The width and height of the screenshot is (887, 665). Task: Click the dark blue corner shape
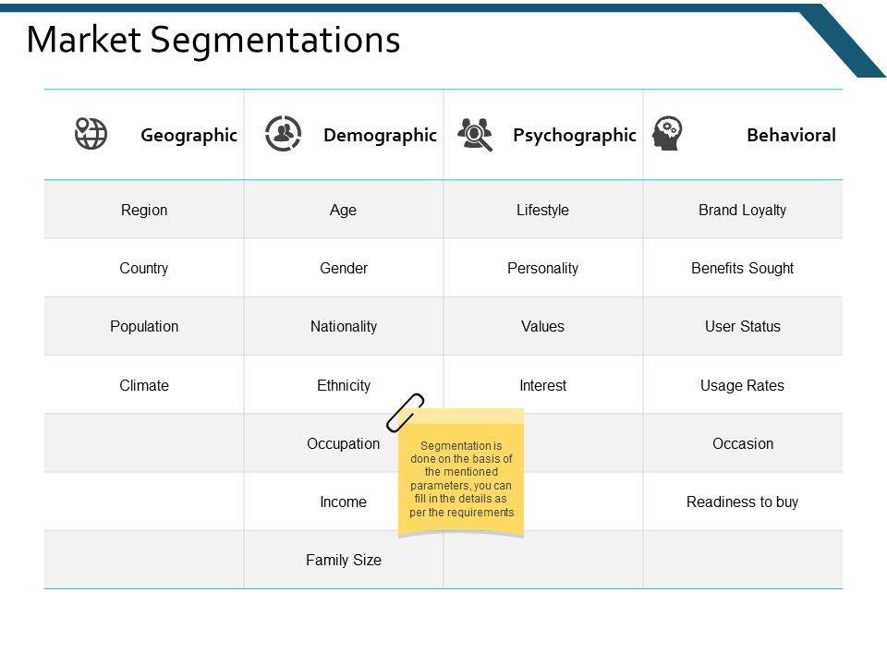click(845, 42)
